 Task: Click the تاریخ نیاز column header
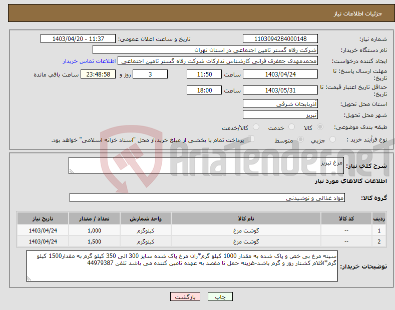pyautogui.click(x=43, y=218)
